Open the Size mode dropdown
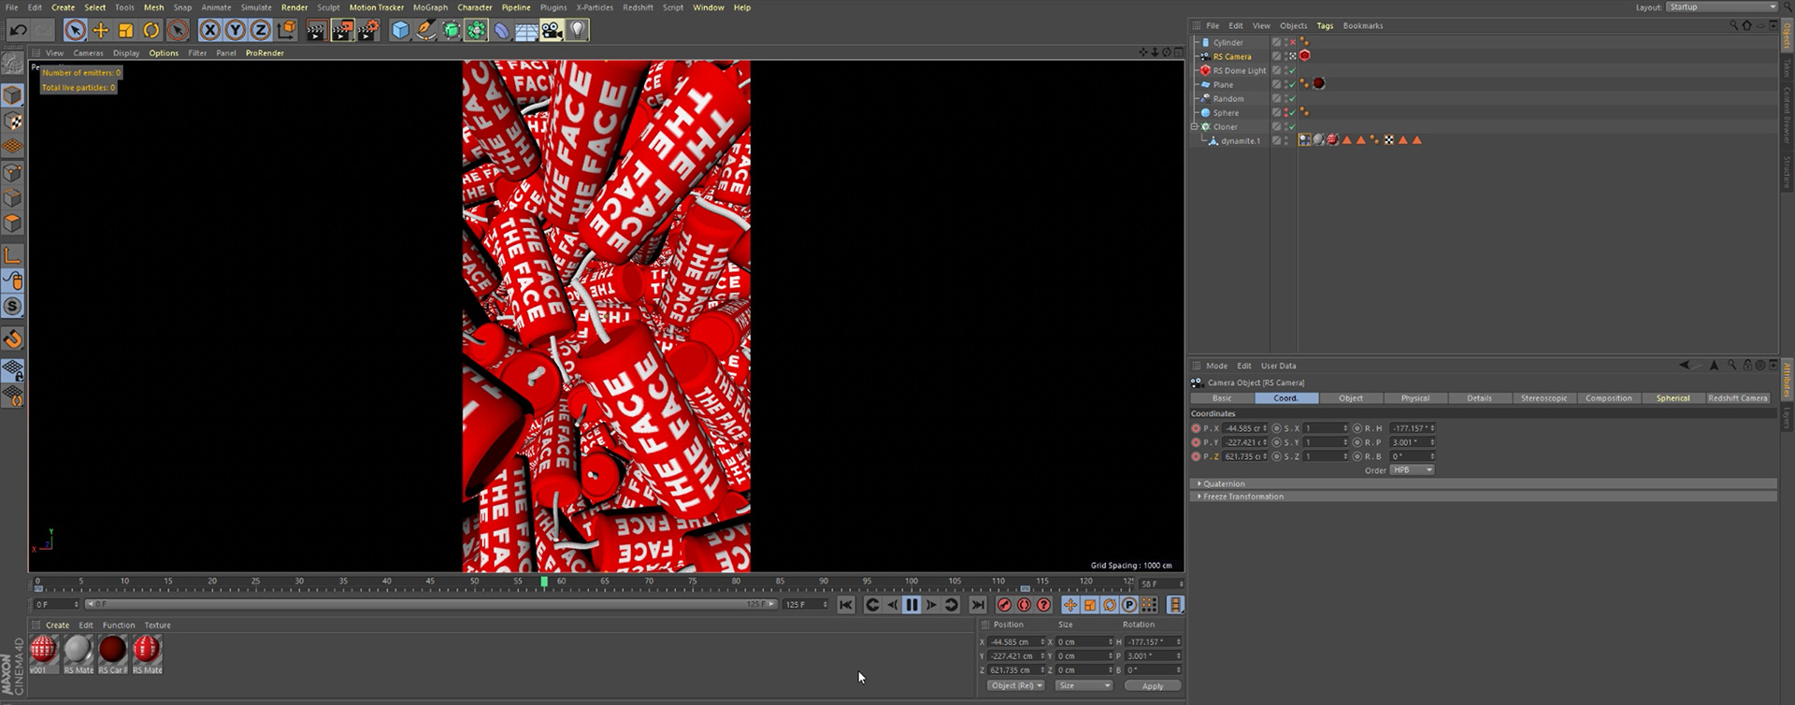The height and width of the screenshot is (705, 1795). tap(1084, 685)
